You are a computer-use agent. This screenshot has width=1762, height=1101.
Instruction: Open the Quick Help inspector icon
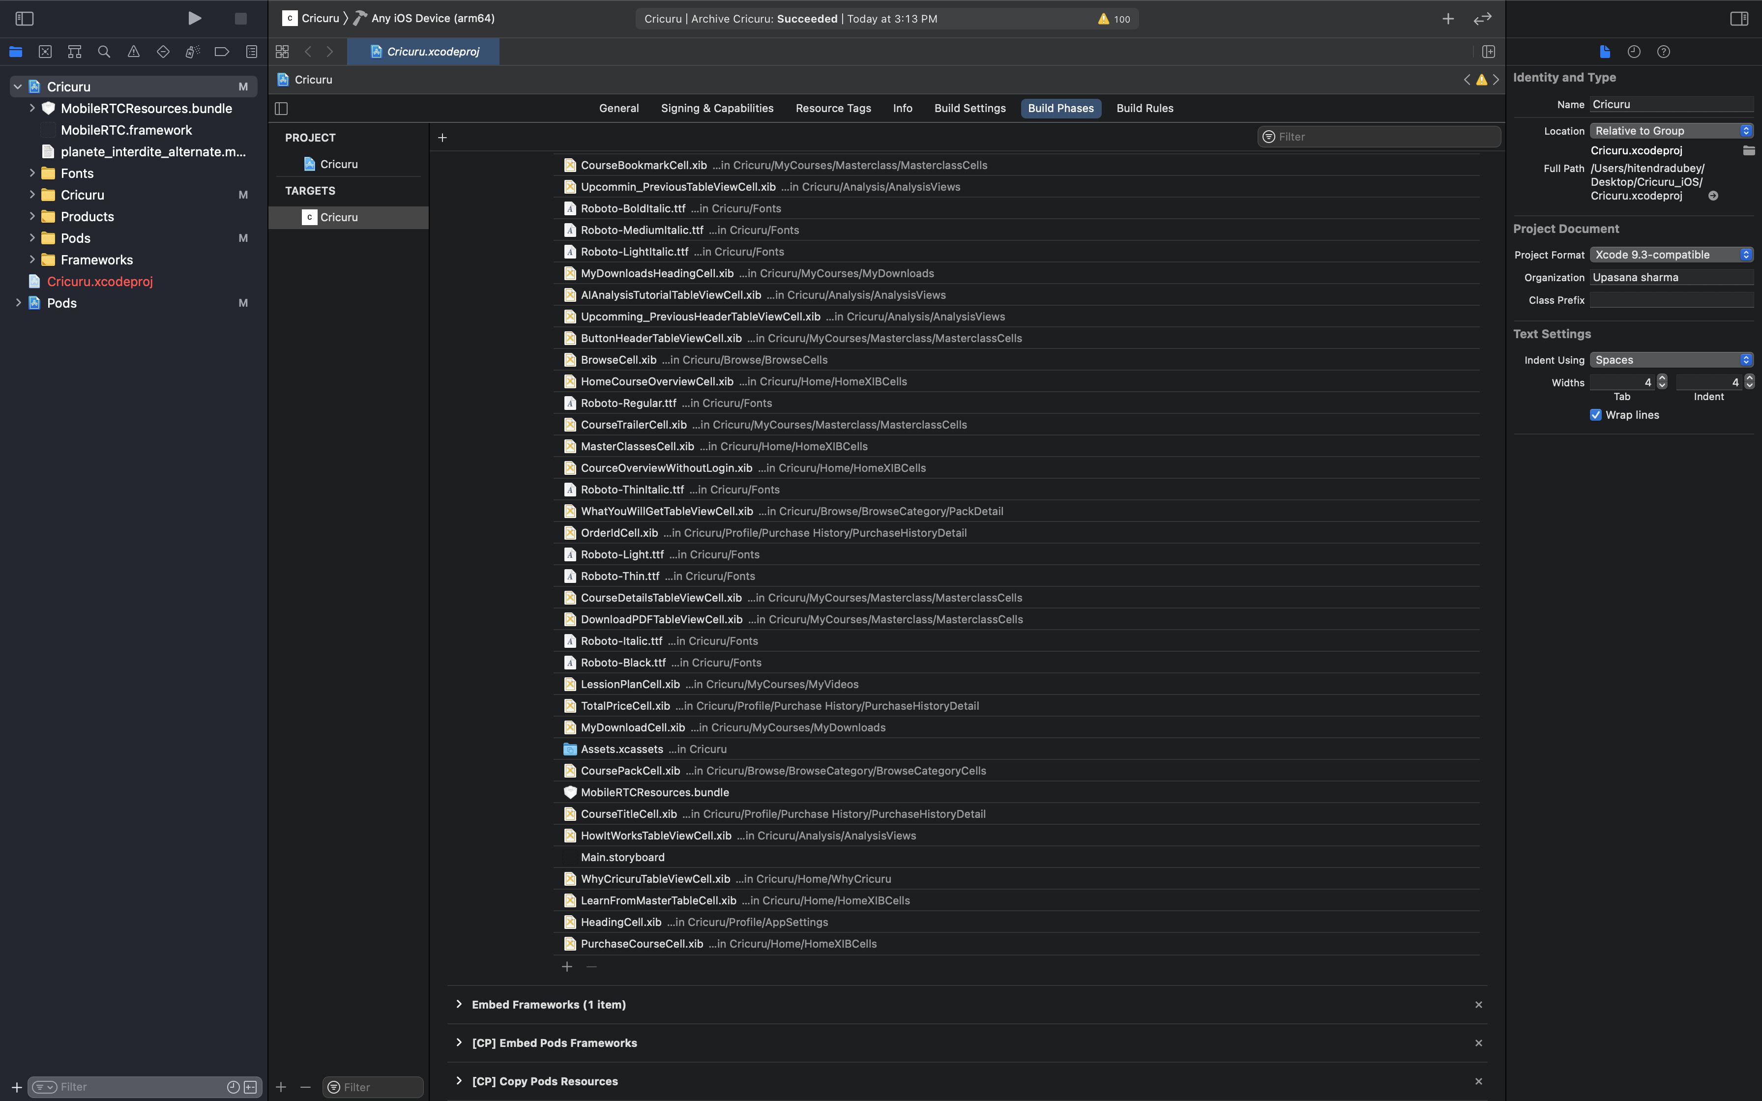coord(1663,52)
